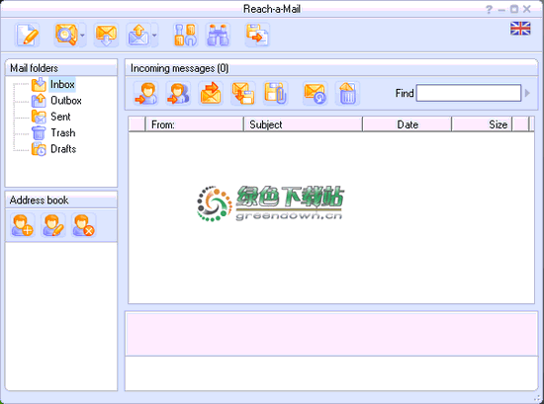Click the Incoming messages (0) header
Viewport: 544px width, 404px height.
(x=331, y=68)
